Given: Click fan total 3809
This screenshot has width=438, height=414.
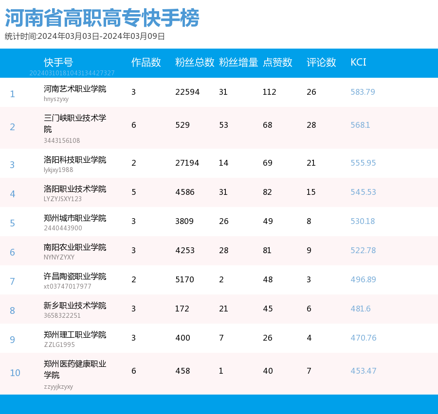Looking at the screenshot, I should 184,221.
